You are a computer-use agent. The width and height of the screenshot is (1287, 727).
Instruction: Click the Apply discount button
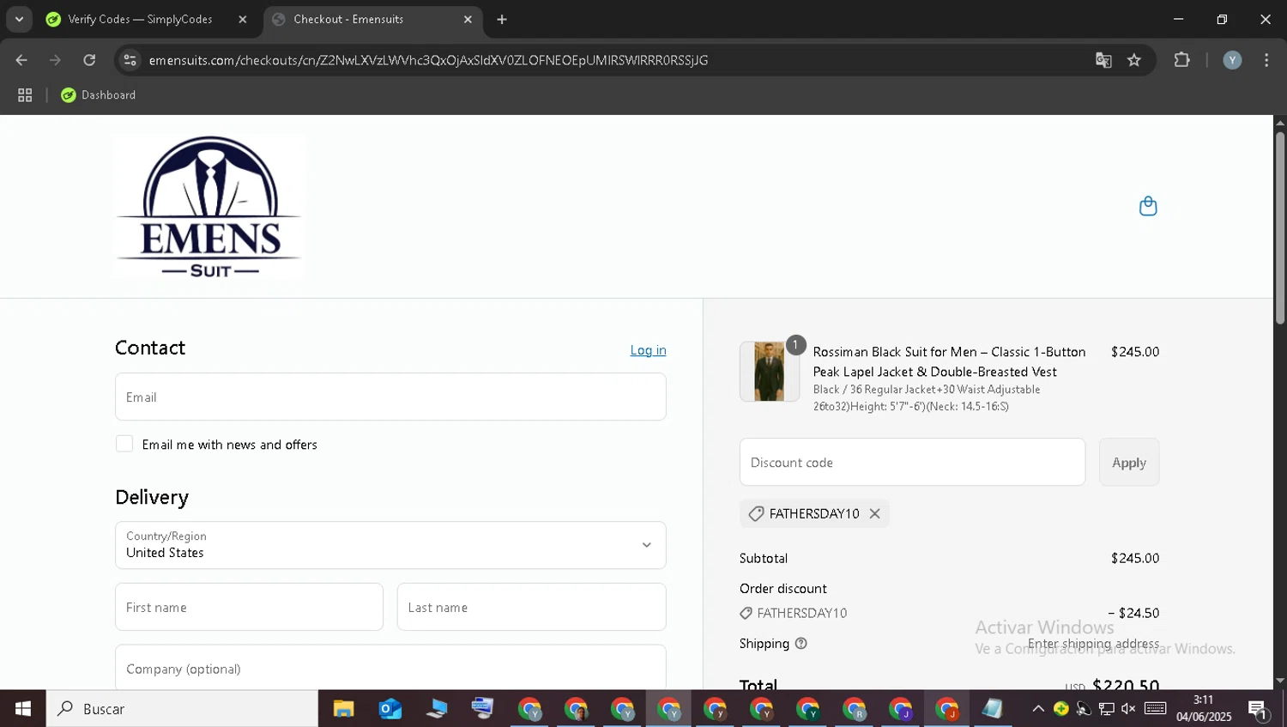point(1129,462)
